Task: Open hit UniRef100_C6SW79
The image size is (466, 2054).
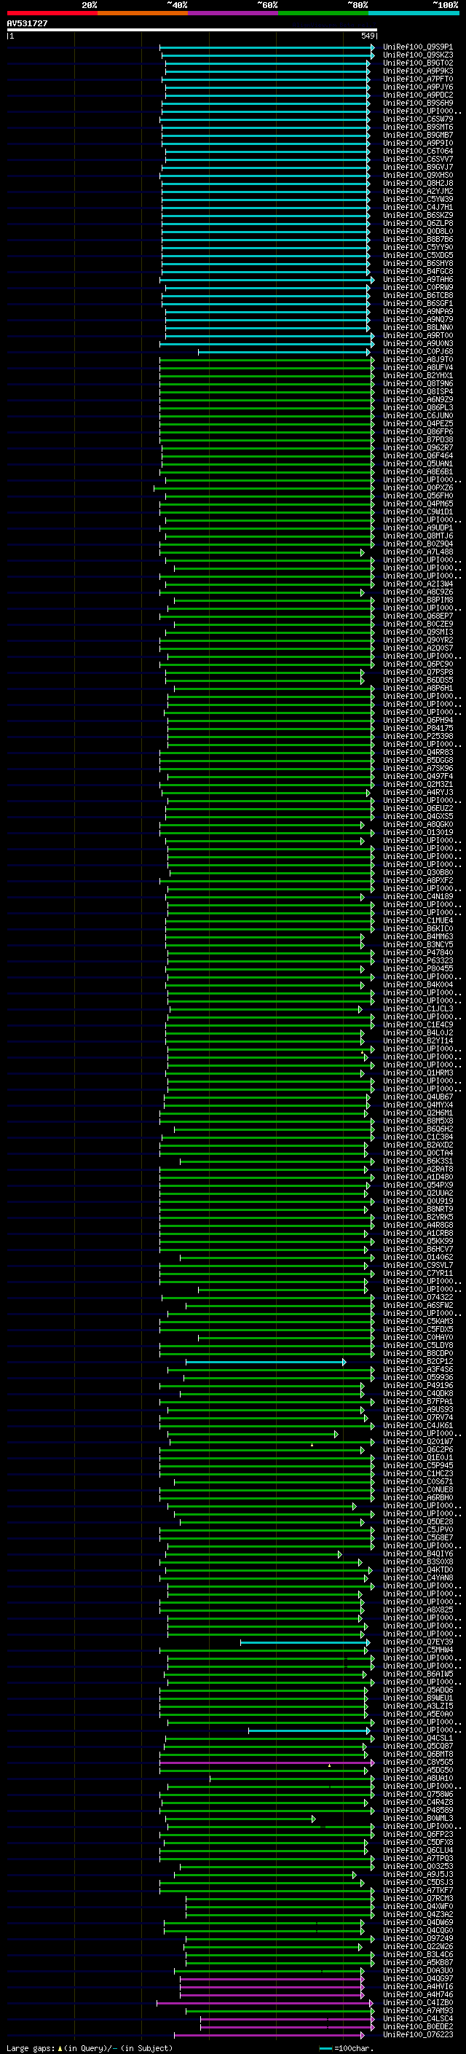Action: click(x=417, y=119)
